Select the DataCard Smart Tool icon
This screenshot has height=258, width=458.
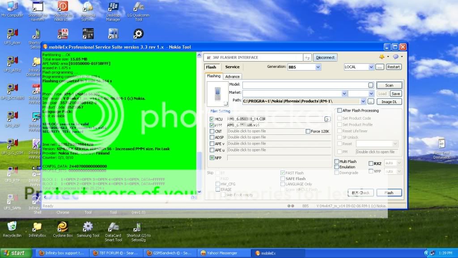(x=113, y=232)
